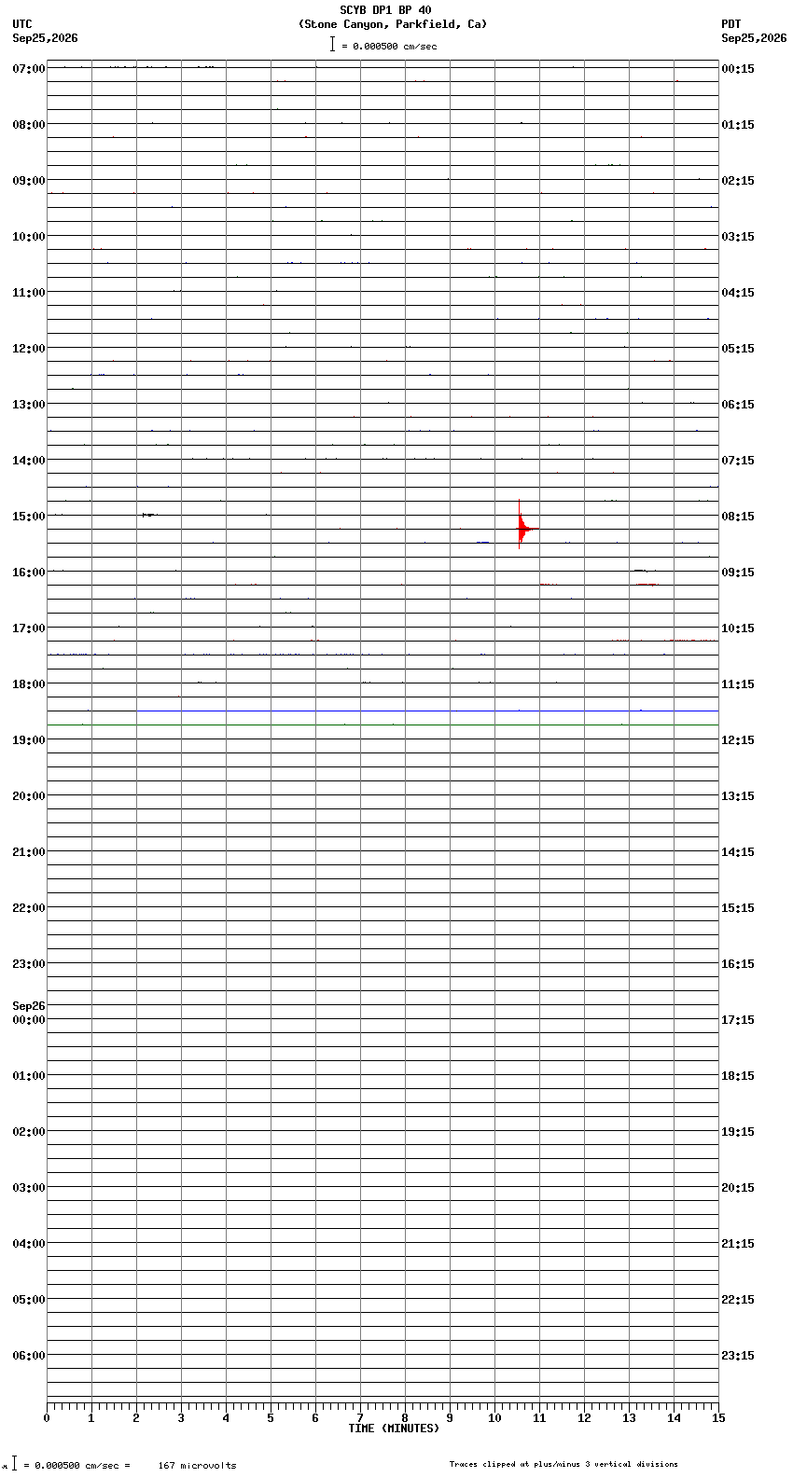
Task: Select the 16:00 UTC row label
Action: point(29,573)
